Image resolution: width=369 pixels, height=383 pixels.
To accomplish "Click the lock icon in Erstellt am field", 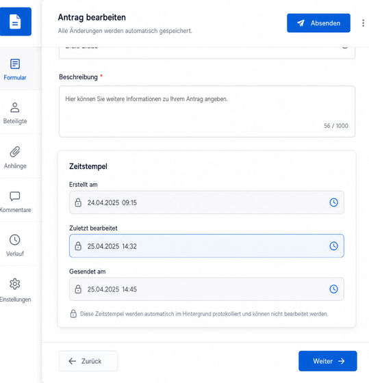I will click(78, 202).
